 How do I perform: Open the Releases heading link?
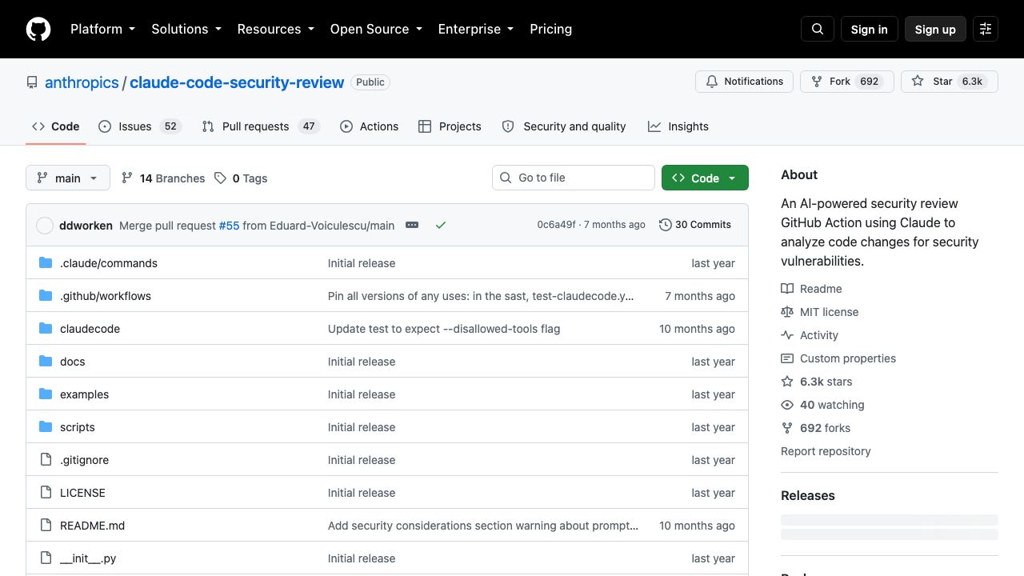[808, 495]
